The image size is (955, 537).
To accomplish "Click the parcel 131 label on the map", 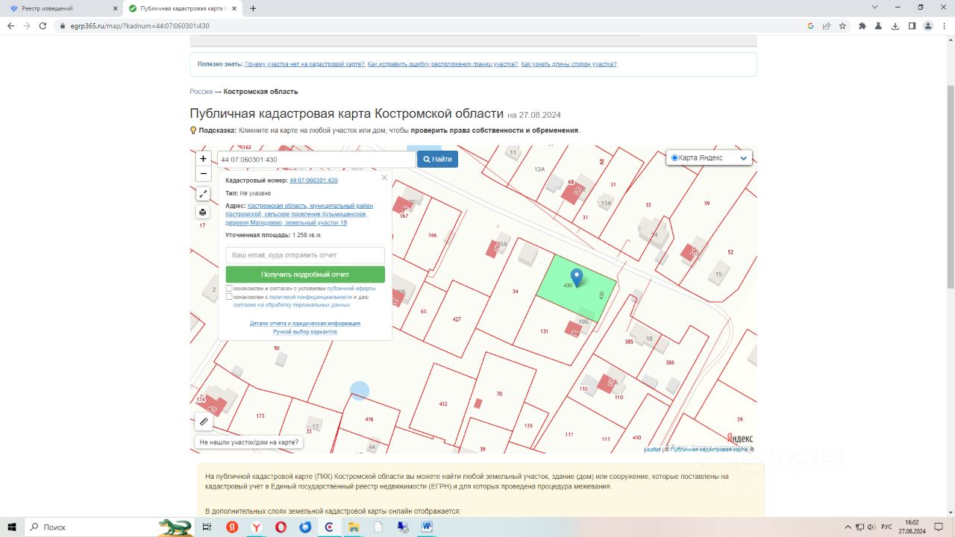I will tap(544, 331).
